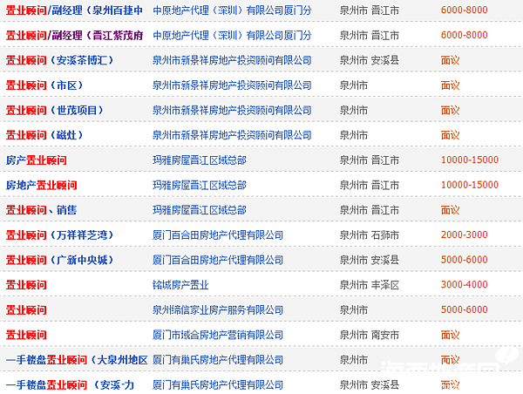
Task: Select salary 6000-8000 in 泉州百捷中 row
Action: 465,10
